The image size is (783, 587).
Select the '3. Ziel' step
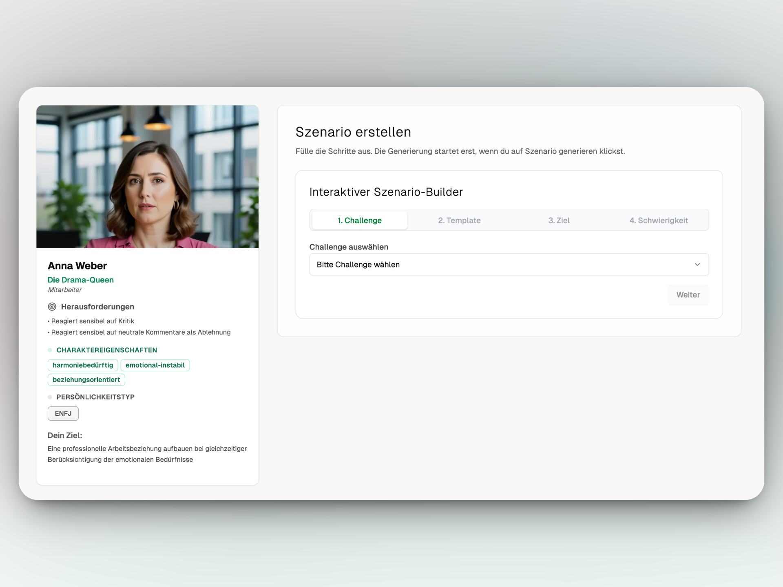(558, 220)
